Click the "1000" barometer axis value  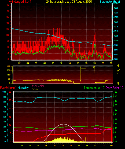(x=116, y=41)
